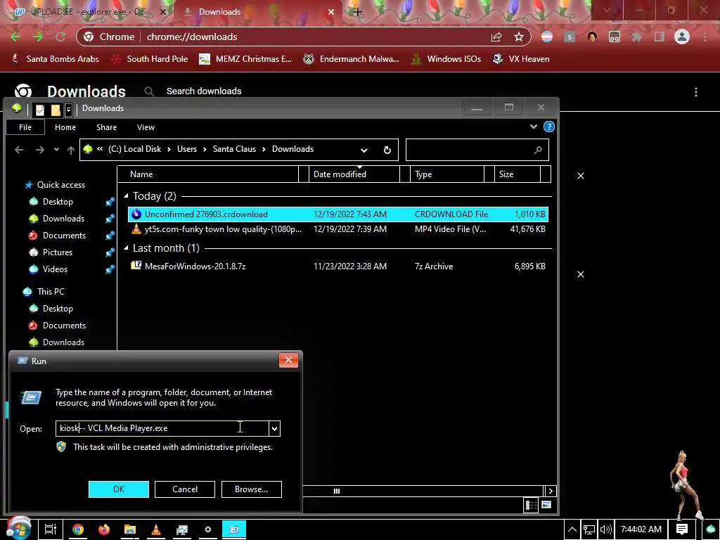Open the View ribbon tab
This screenshot has height=540, width=720.
click(146, 127)
